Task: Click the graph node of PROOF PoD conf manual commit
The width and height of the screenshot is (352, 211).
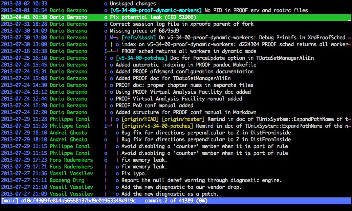Action: pos(111,105)
